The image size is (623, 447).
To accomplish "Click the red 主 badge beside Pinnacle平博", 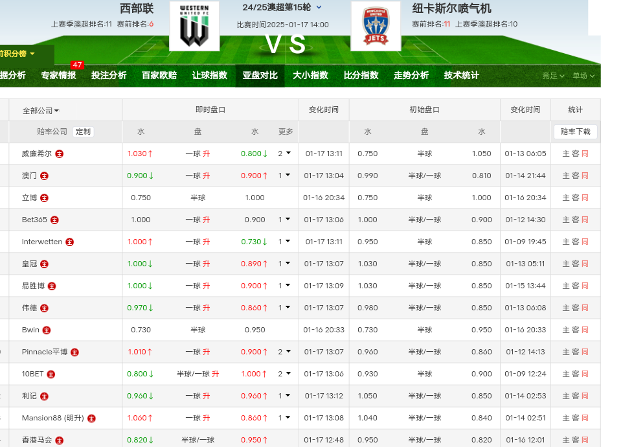I will [74, 352].
